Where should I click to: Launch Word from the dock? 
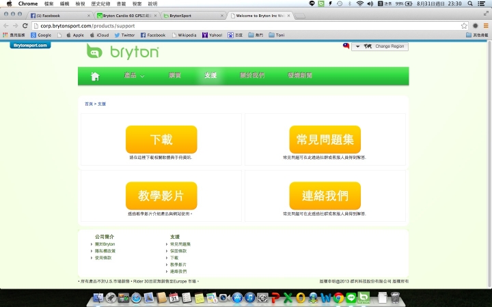326,297
